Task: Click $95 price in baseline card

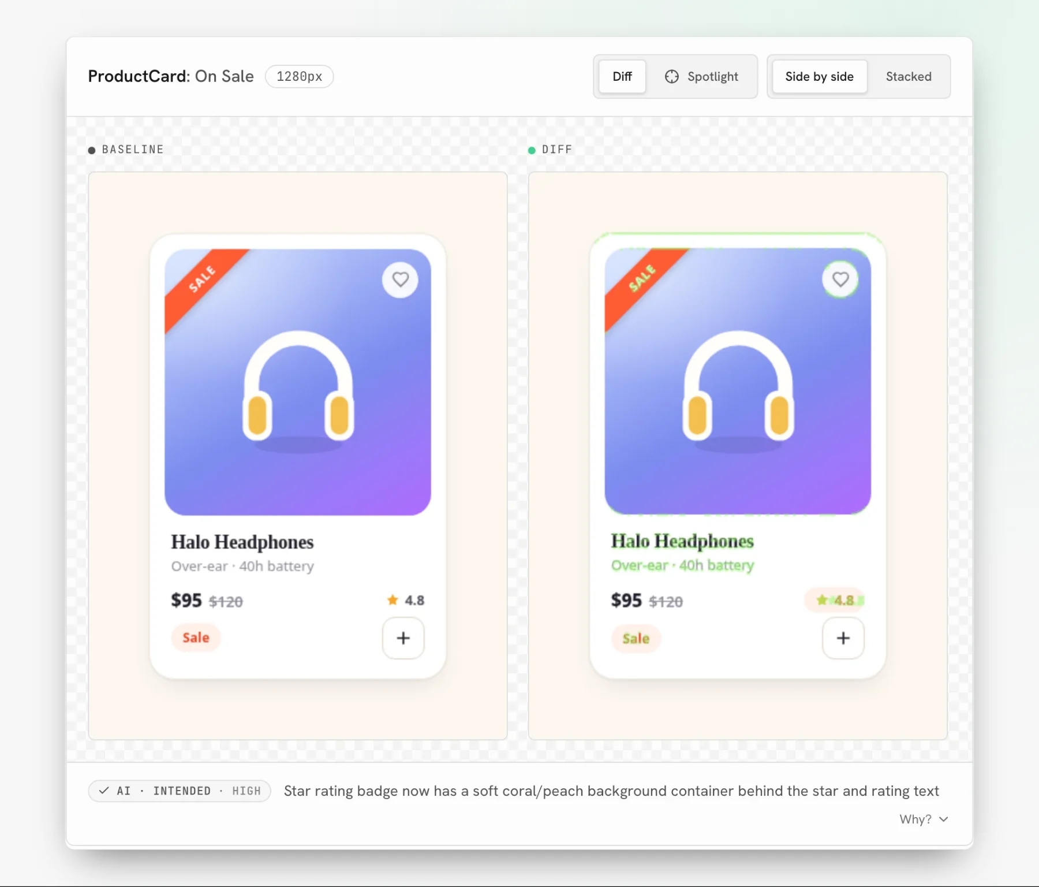Action: point(186,601)
